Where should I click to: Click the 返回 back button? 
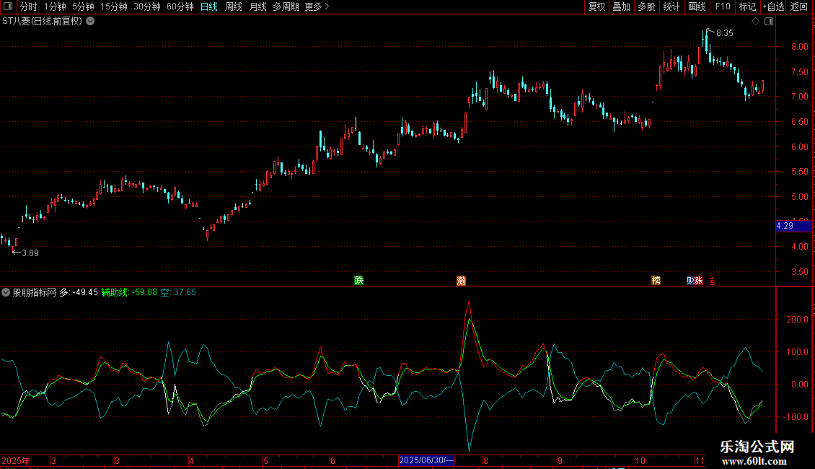799,6
